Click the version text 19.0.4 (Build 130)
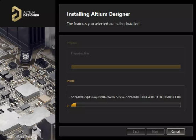This screenshot has height=140, width=196. point(28,136)
